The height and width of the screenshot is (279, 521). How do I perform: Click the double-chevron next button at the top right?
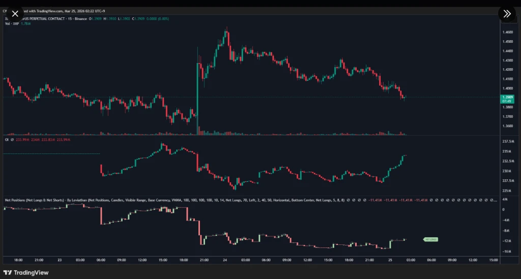[507, 14]
